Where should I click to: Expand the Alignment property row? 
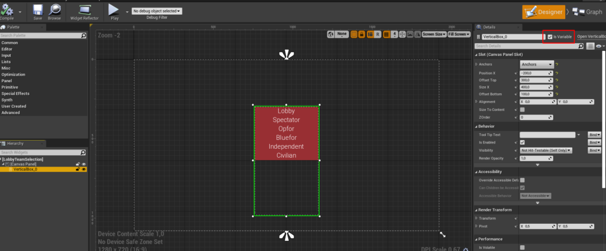[476, 102]
